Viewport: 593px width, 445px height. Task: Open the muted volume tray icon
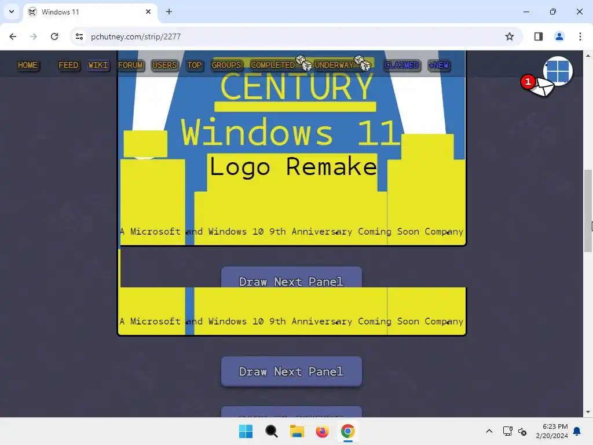[x=522, y=431]
